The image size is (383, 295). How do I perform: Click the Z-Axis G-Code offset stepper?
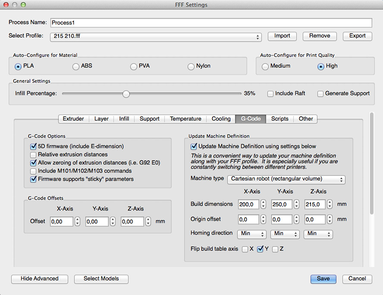pos(148,221)
